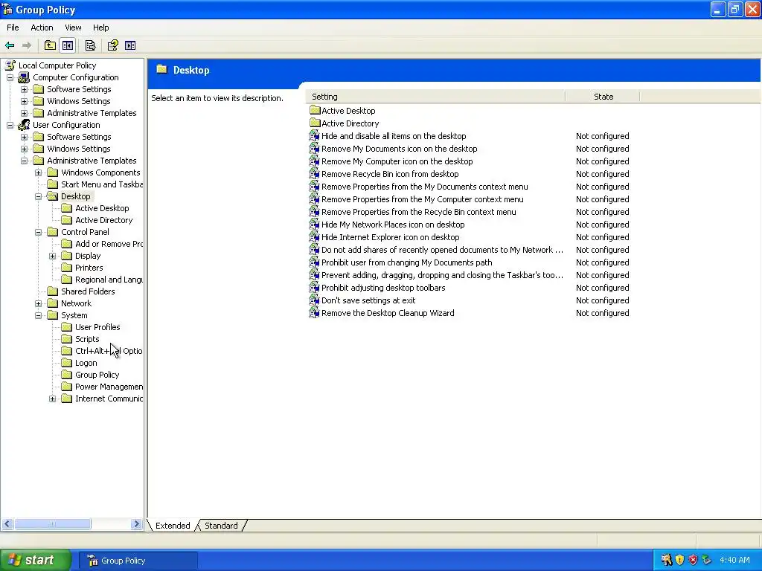Select the Logon tree item
Screen dimensions: 762x571
[86, 363]
